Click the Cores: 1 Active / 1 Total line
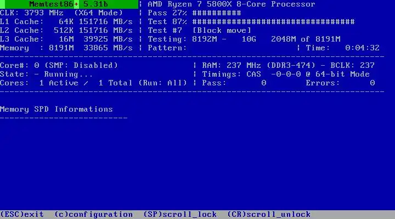 point(93,83)
